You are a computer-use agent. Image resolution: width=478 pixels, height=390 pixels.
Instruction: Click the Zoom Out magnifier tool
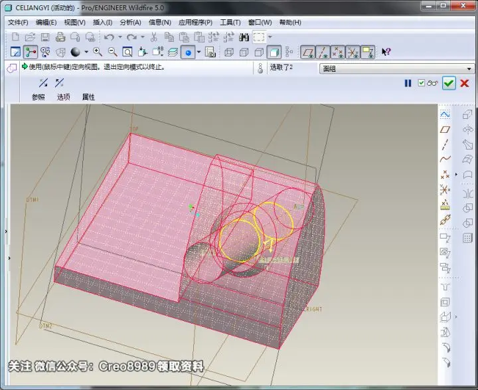tap(112, 52)
